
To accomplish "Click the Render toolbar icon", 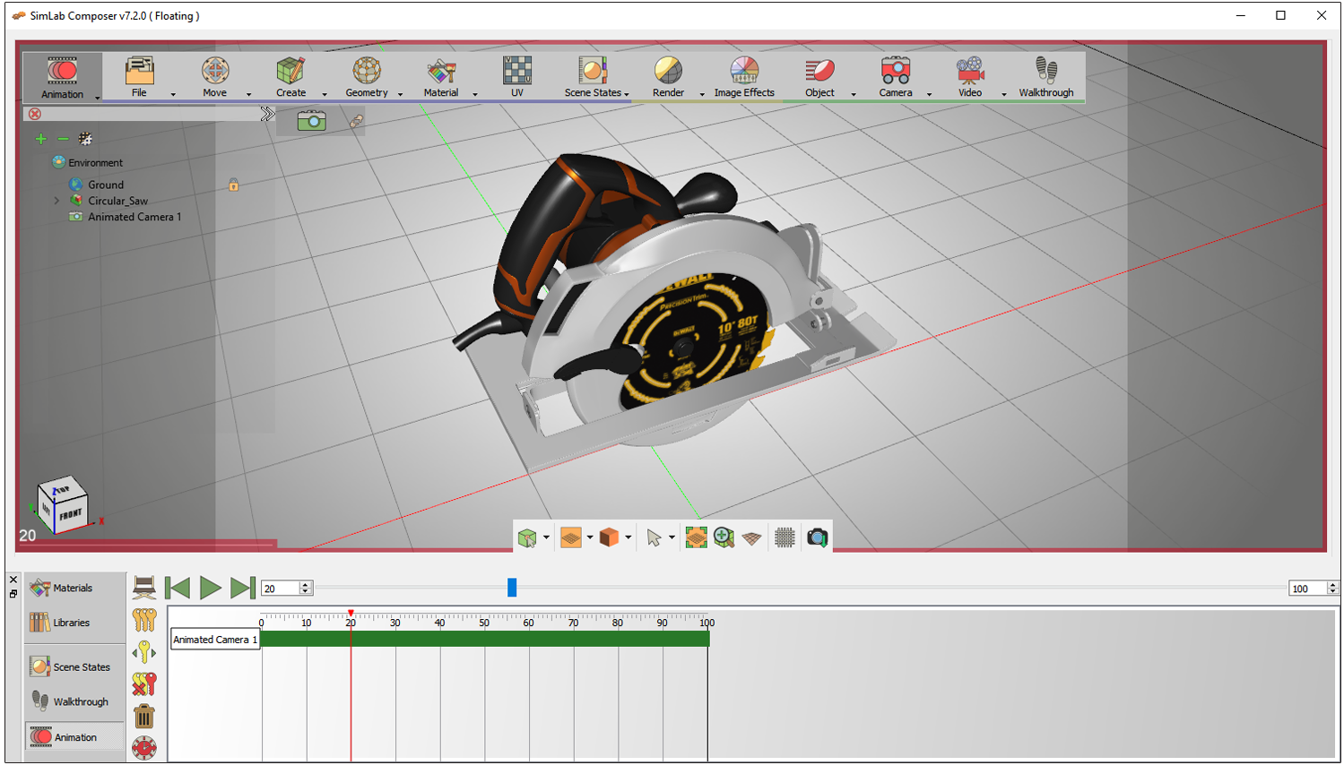I will pos(668,71).
